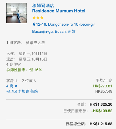Click the HK$57.49 tax amount

tap(104, 92)
